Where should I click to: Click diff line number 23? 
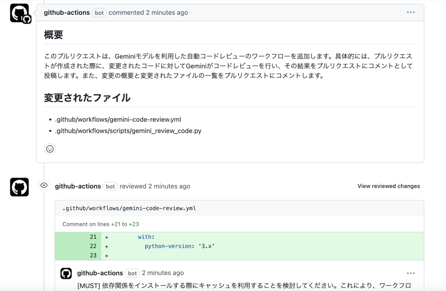point(93,255)
